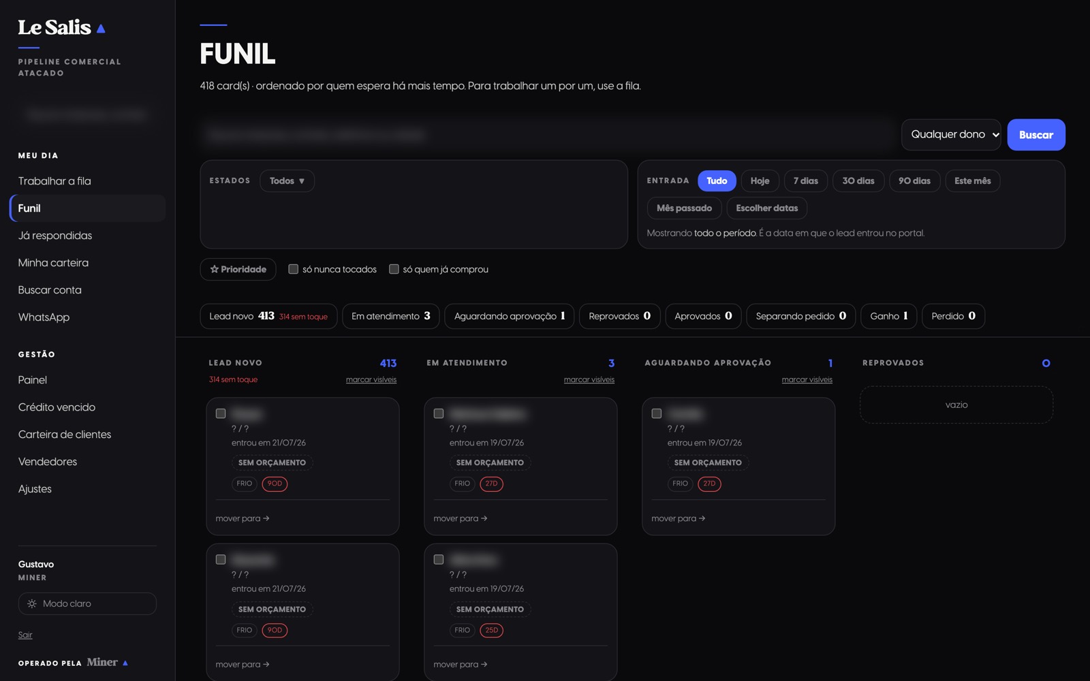Toggle the 'só nunca tocados' checkbox
Screen dimensions: 1090x681
pos(293,269)
